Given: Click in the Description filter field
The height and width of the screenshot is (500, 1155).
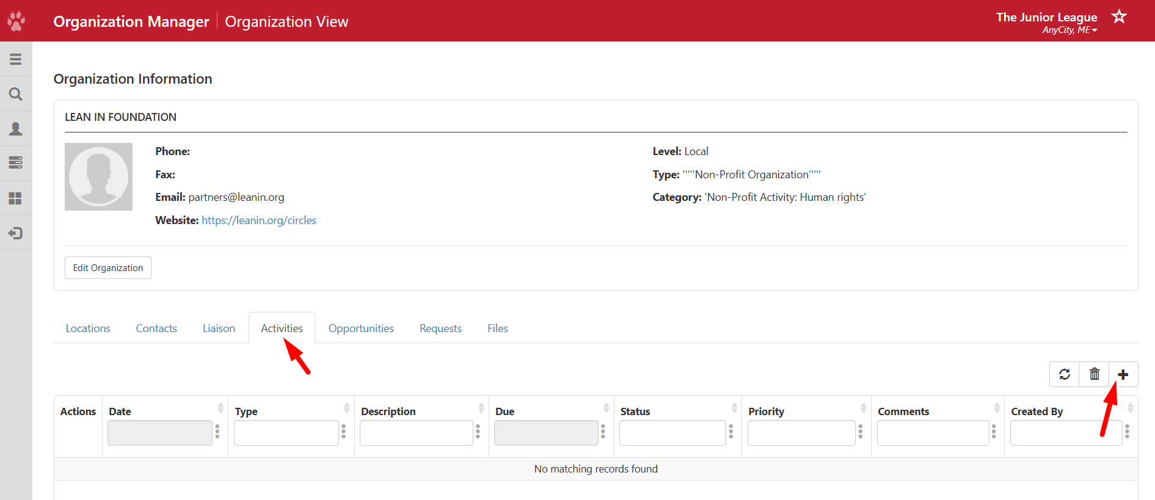Looking at the screenshot, I should [x=417, y=433].
